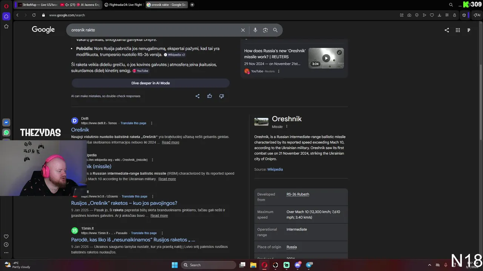Submit search with magnifier icon in Google box
483x271 pixels.
tap(275, 30)
